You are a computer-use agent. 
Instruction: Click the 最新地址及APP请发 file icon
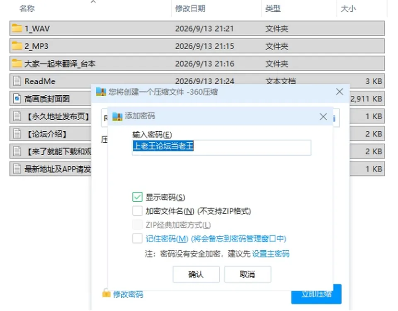pos(17,169)
